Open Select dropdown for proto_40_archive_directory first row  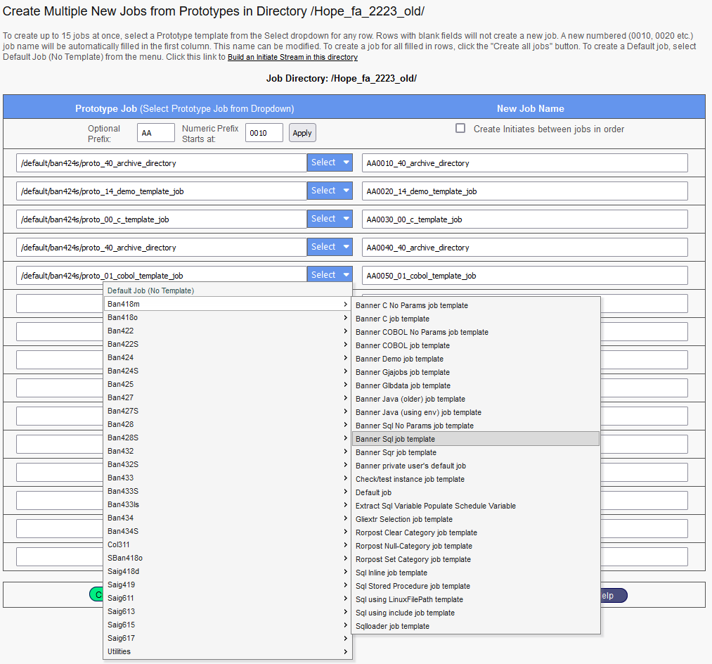click(330, 162)
